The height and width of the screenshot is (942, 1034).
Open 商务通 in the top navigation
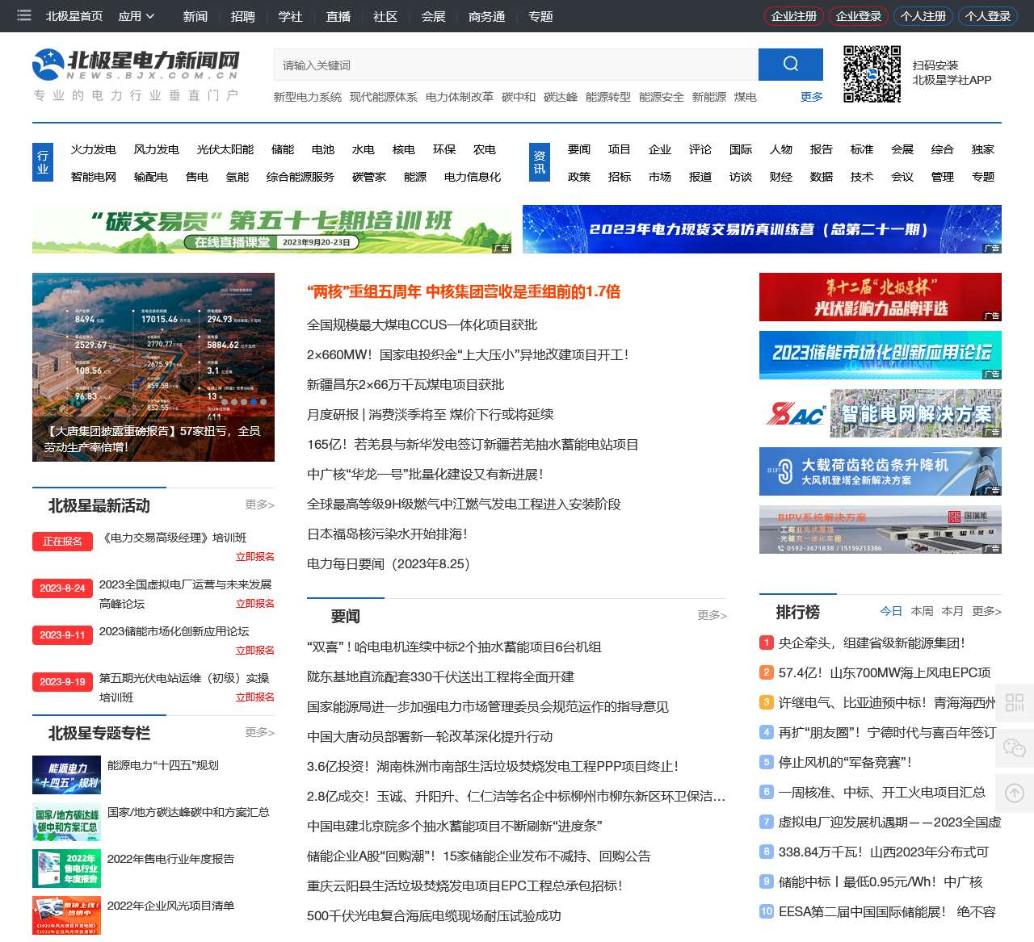[x=487, y=16]
